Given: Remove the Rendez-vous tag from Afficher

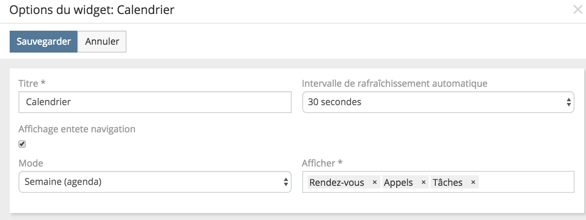Looking at the screenshot, I should pyautogui.click(x=374, y=182).
